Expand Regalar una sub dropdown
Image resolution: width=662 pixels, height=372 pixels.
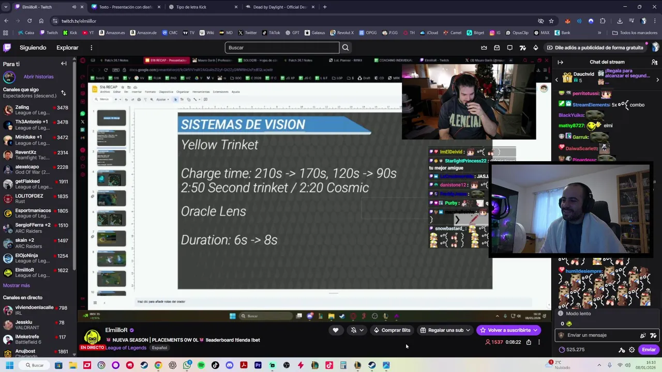[468, 330]
